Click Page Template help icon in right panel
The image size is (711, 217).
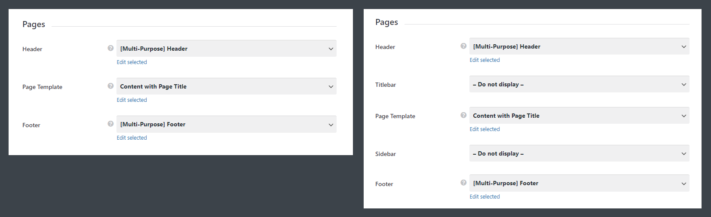click(x=463, y=115)
